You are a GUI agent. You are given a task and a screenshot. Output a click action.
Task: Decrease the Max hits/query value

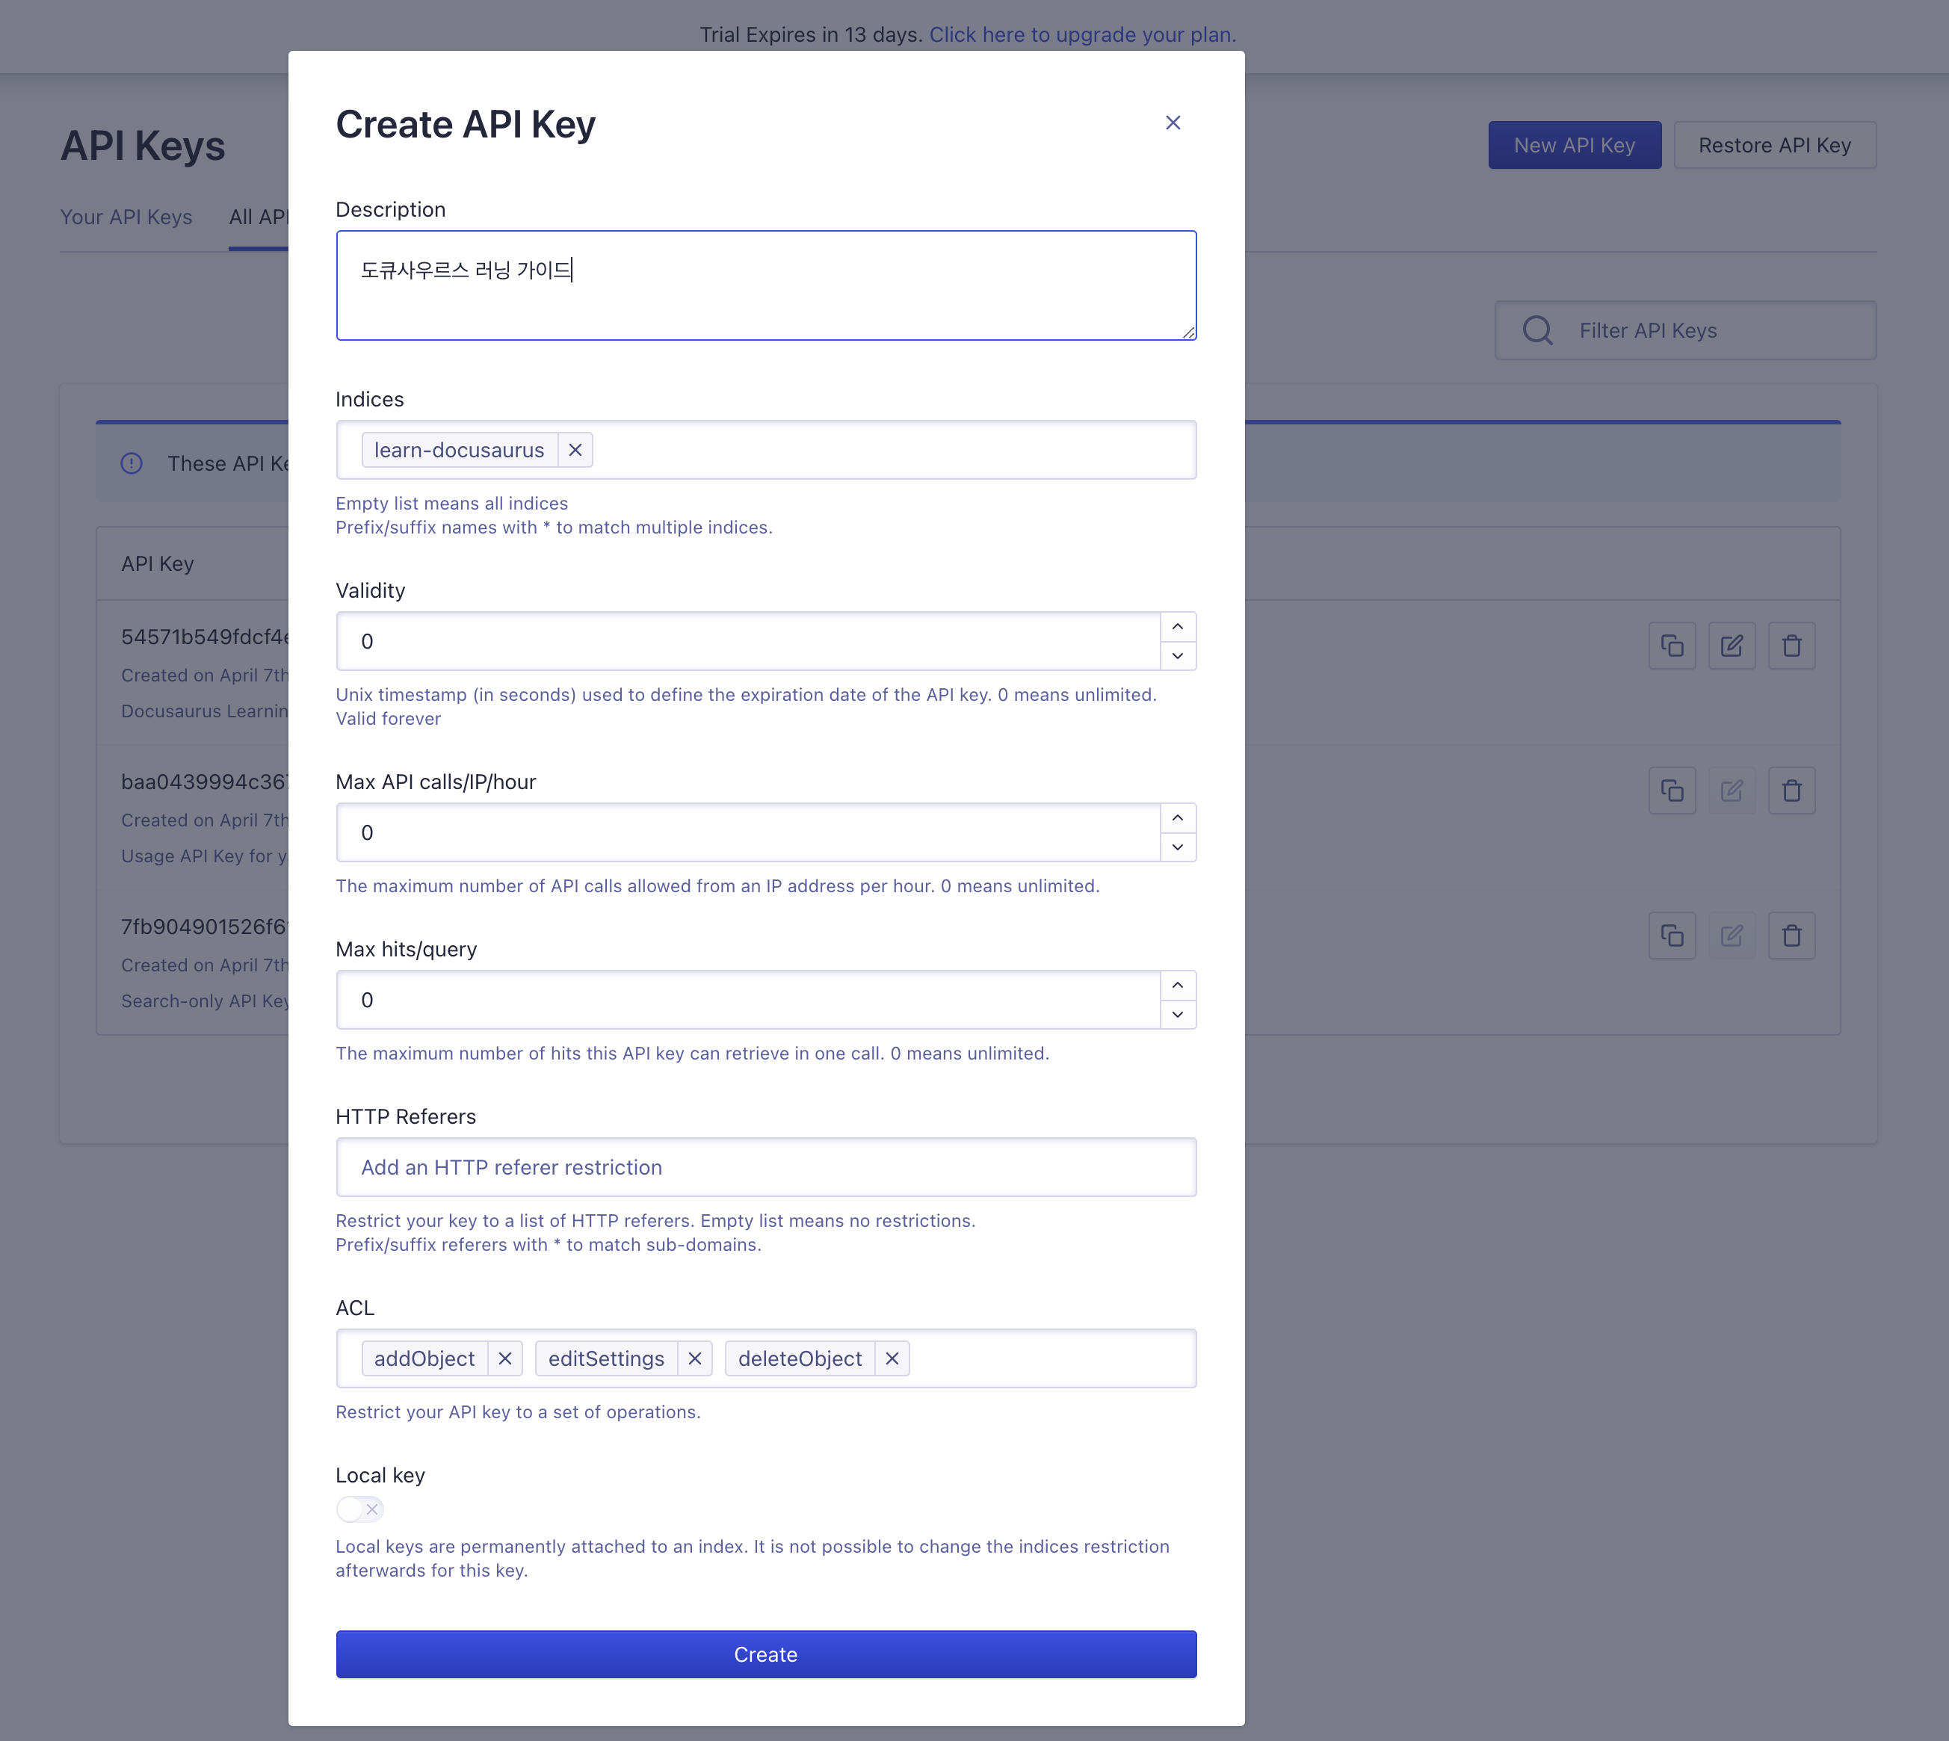pyautogui.click(x=1178, y=1015)
